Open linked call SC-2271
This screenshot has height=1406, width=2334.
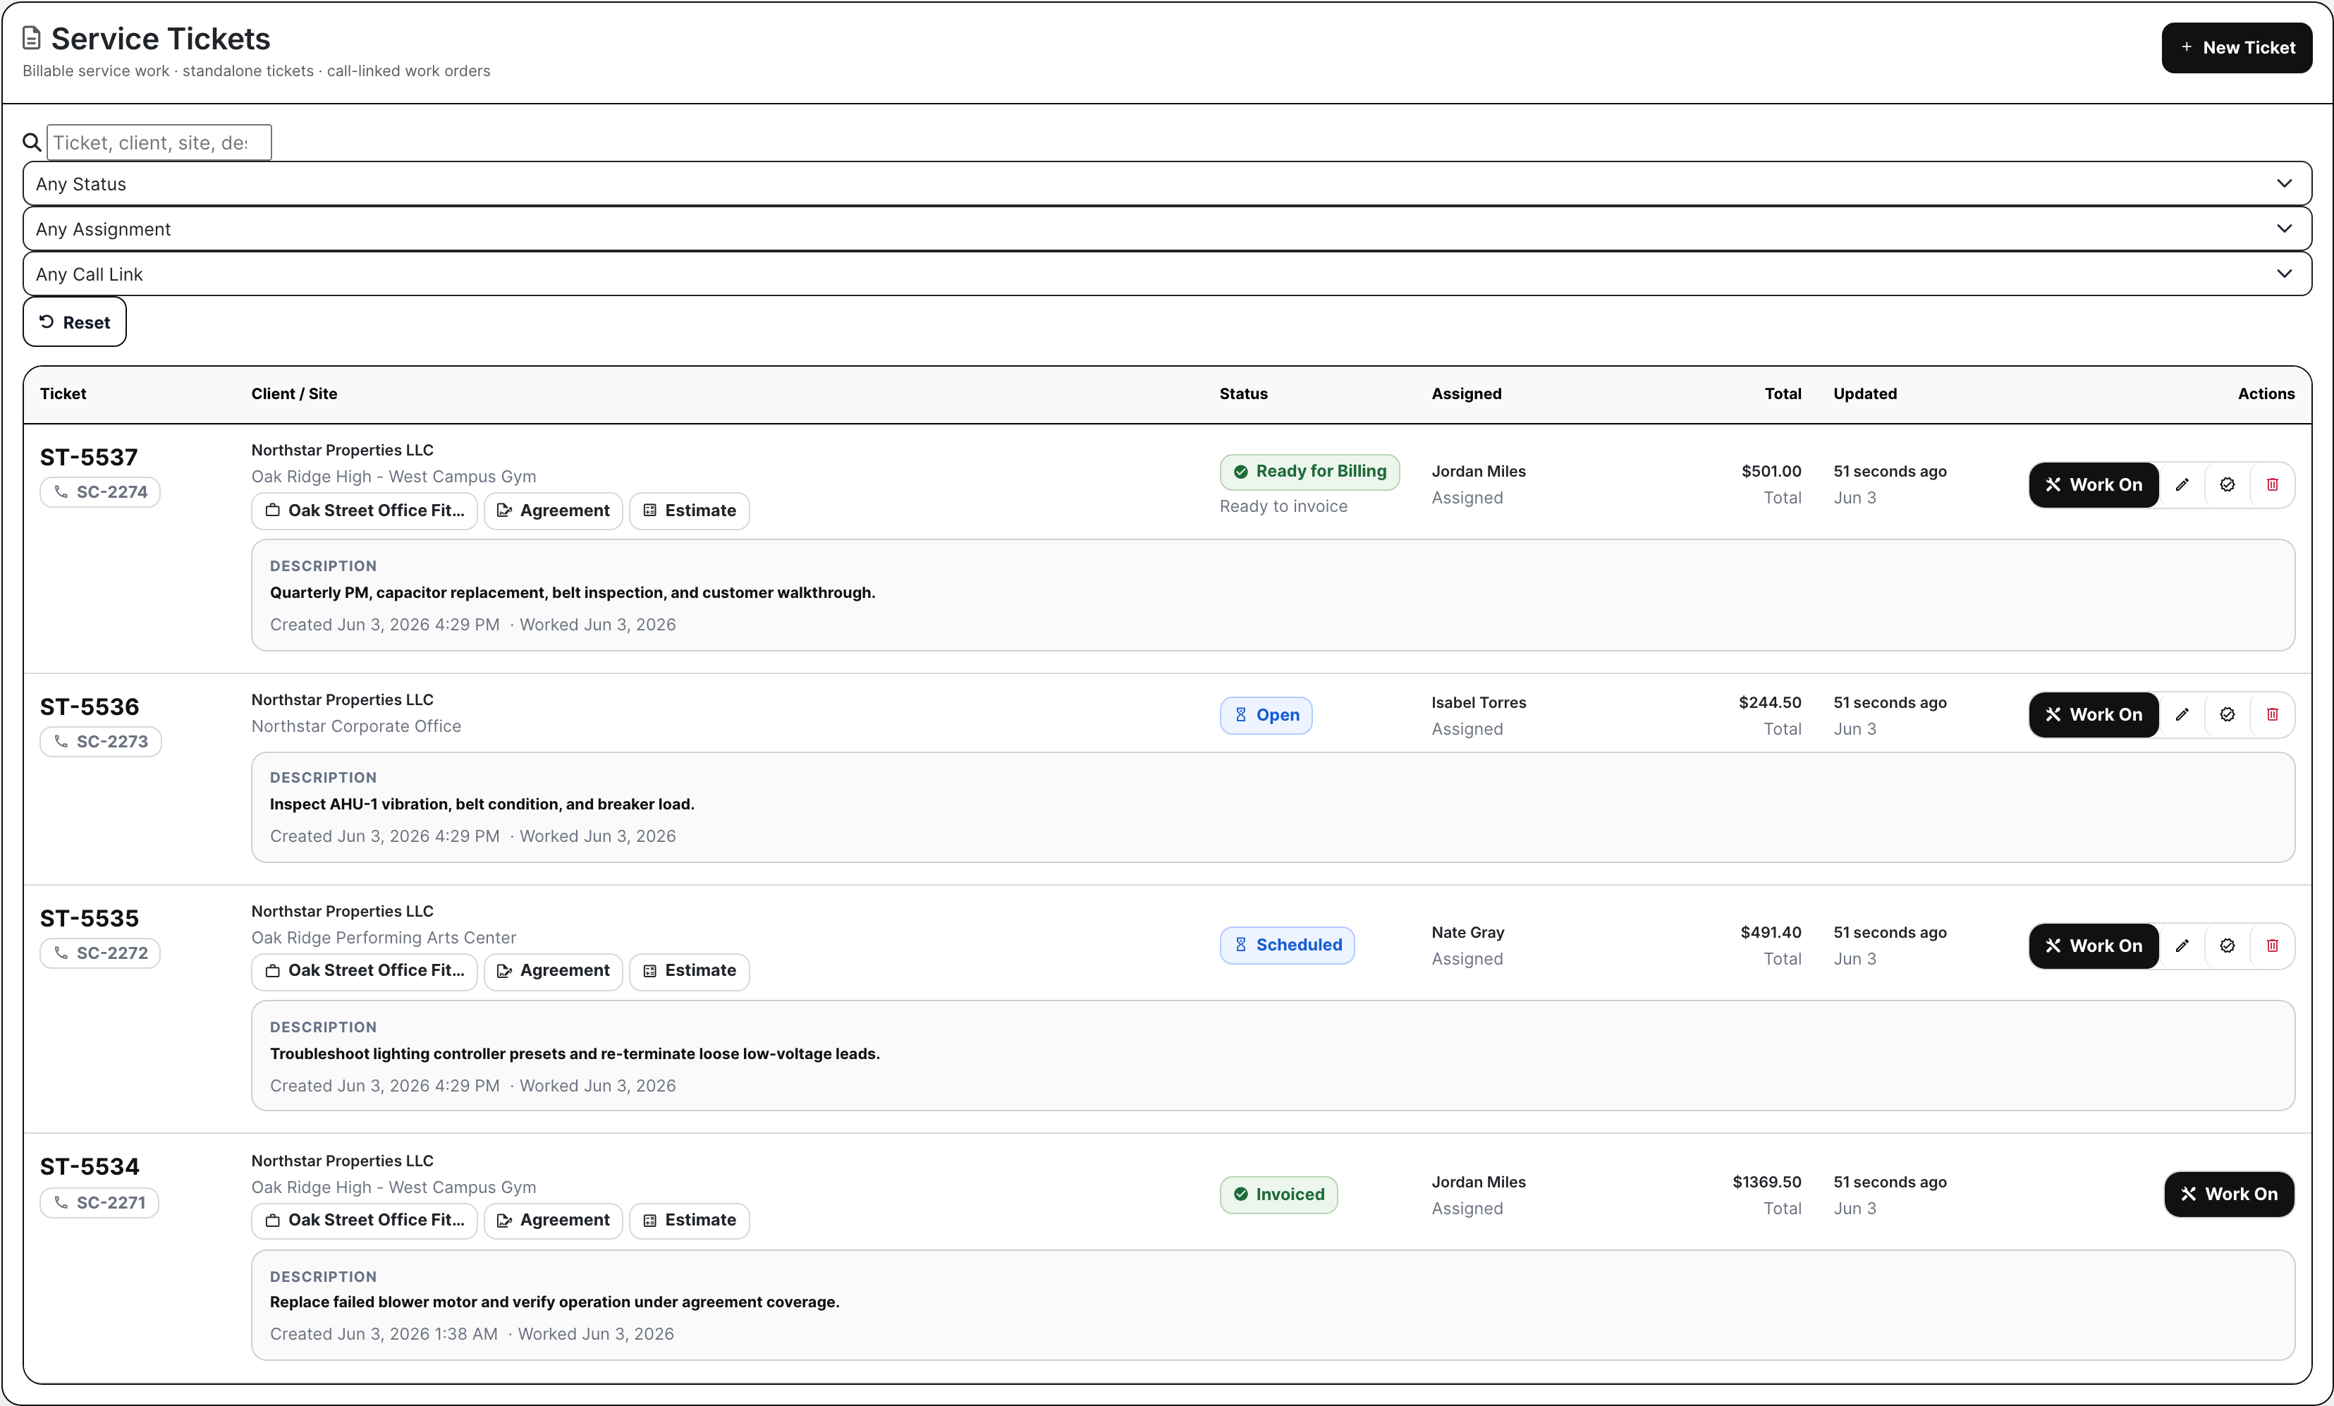(x=99, y=1202)
